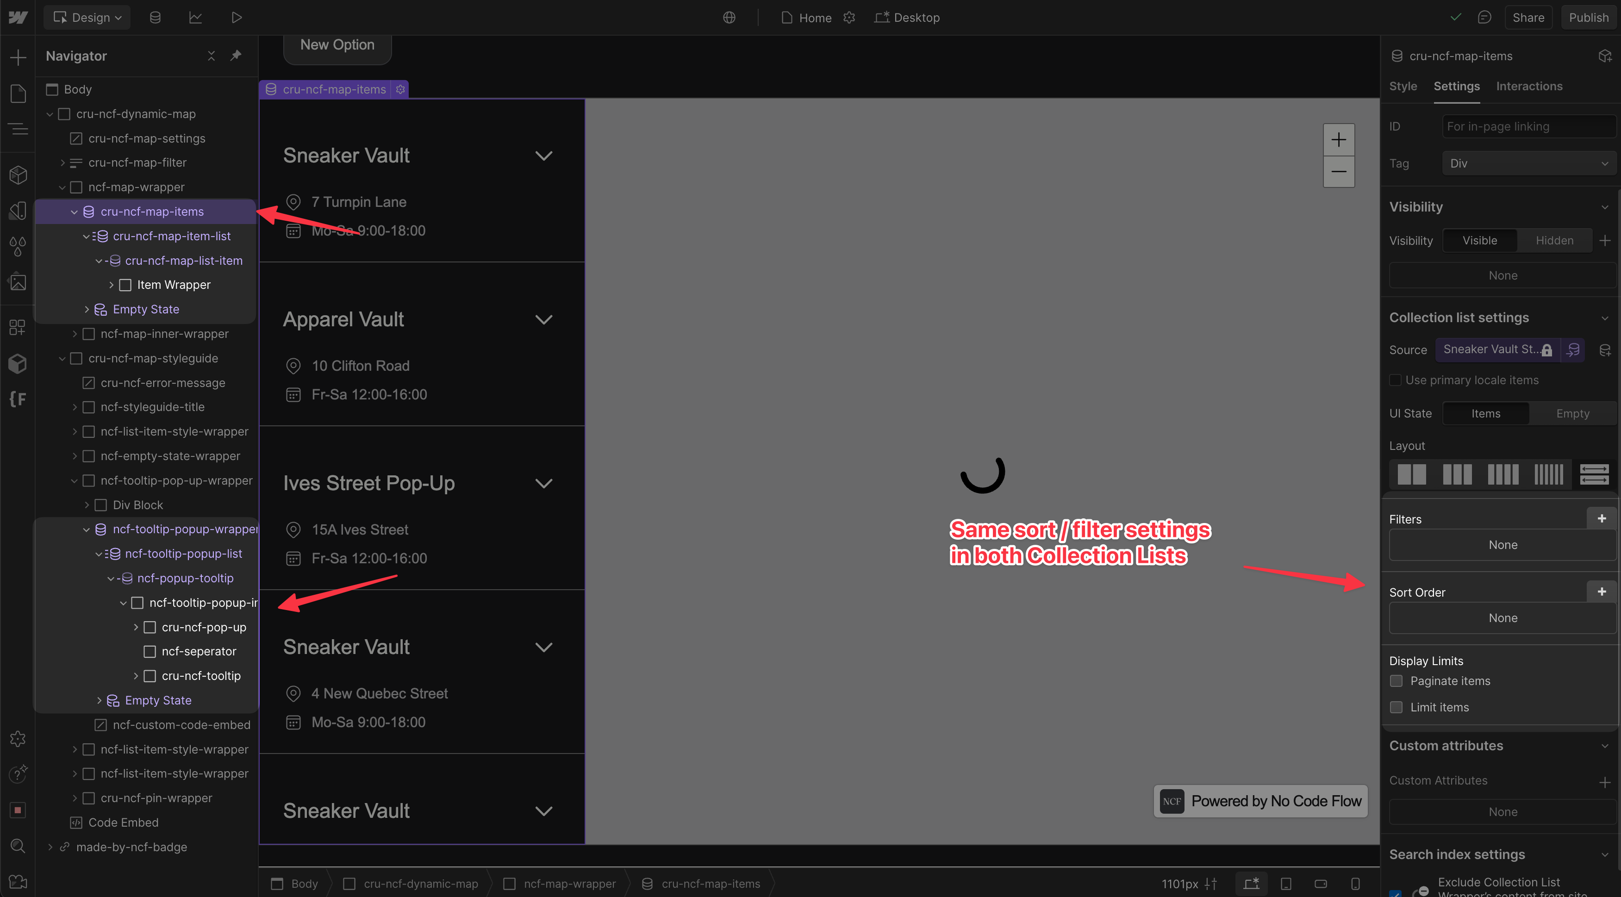Screen dimensions: 1621x897
Task: Switch to the Interactions tab
Action: (x=1528, y=86)
